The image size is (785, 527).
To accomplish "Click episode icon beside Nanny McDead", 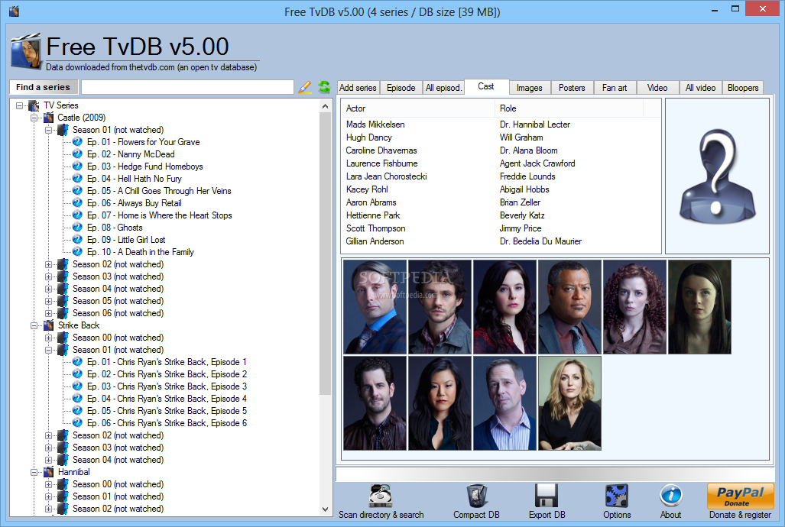I will click(x=77, y=154).
